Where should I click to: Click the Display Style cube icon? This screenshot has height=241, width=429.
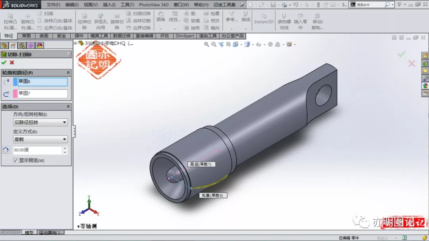pyautogui.click(x=247, y=44)
